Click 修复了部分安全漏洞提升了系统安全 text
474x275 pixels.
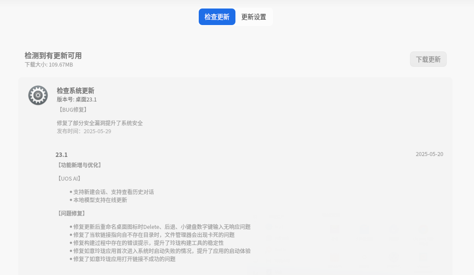coord(100,123)
